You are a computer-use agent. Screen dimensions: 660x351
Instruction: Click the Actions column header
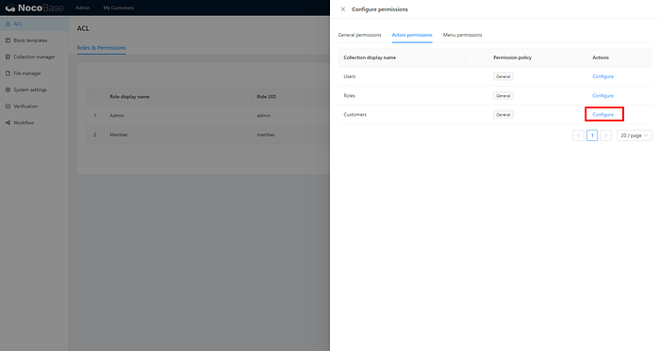601,57
